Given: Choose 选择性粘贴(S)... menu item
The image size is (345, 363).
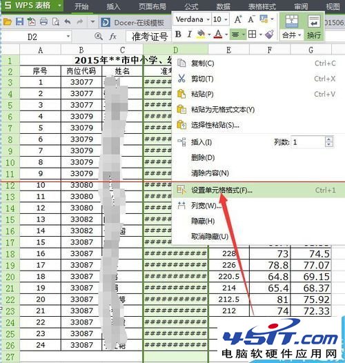Looking at the screenshot, I should tap(257, 125).
